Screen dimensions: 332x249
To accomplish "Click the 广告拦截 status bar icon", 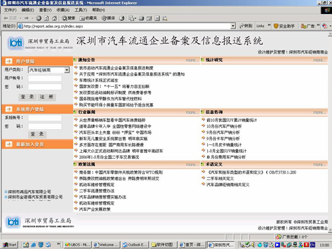I will tap(278, 237).
